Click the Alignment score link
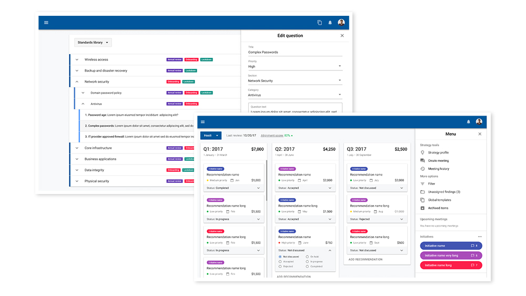The width and height of the screenshot is (526, 296). click(277, 136)
